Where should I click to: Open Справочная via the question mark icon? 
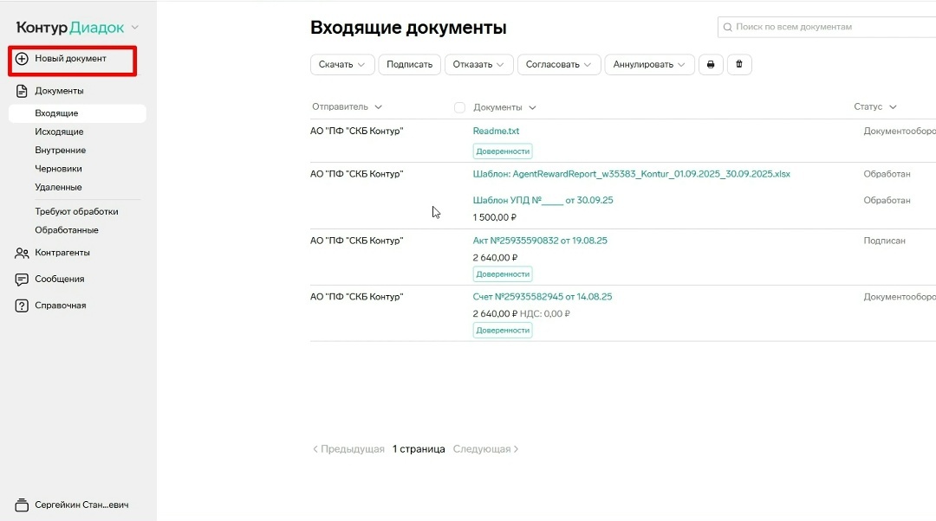pyautogui.click(x=20, y=305)
